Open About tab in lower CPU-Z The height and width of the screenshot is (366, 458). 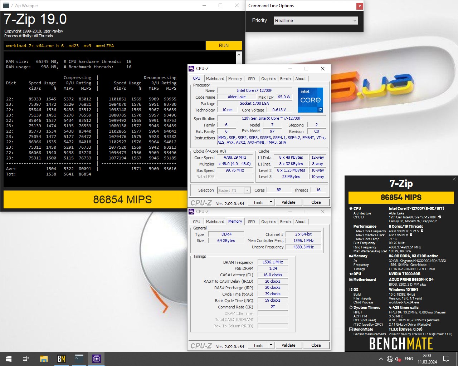301,222
